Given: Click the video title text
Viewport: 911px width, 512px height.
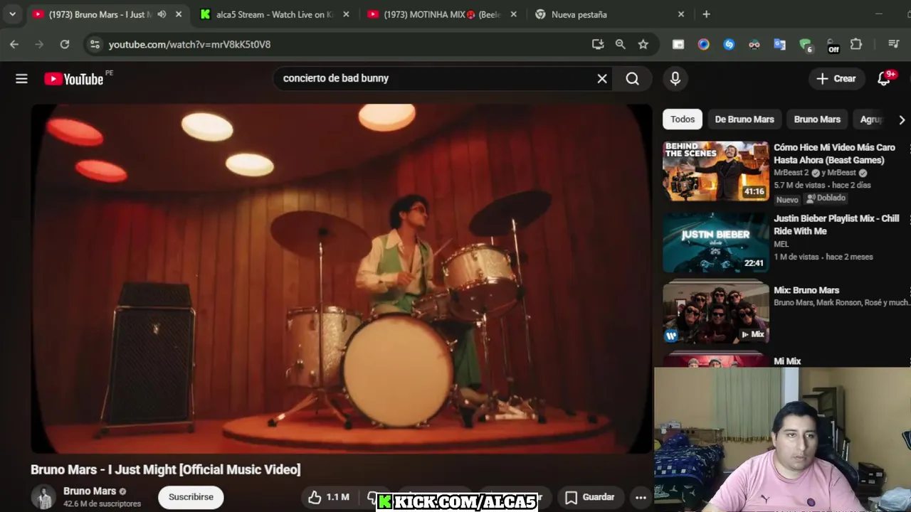Looking at the screenshot, I should coord(166,469).
